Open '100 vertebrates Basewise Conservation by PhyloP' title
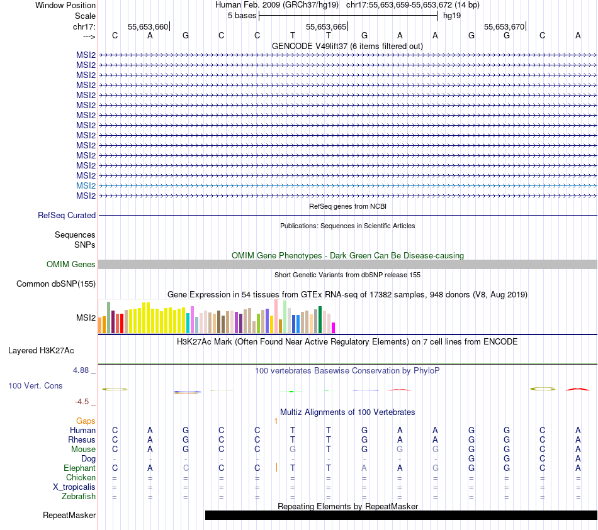Image resolution: width=598 pixels, height=530 pixels. pos(347,371)
